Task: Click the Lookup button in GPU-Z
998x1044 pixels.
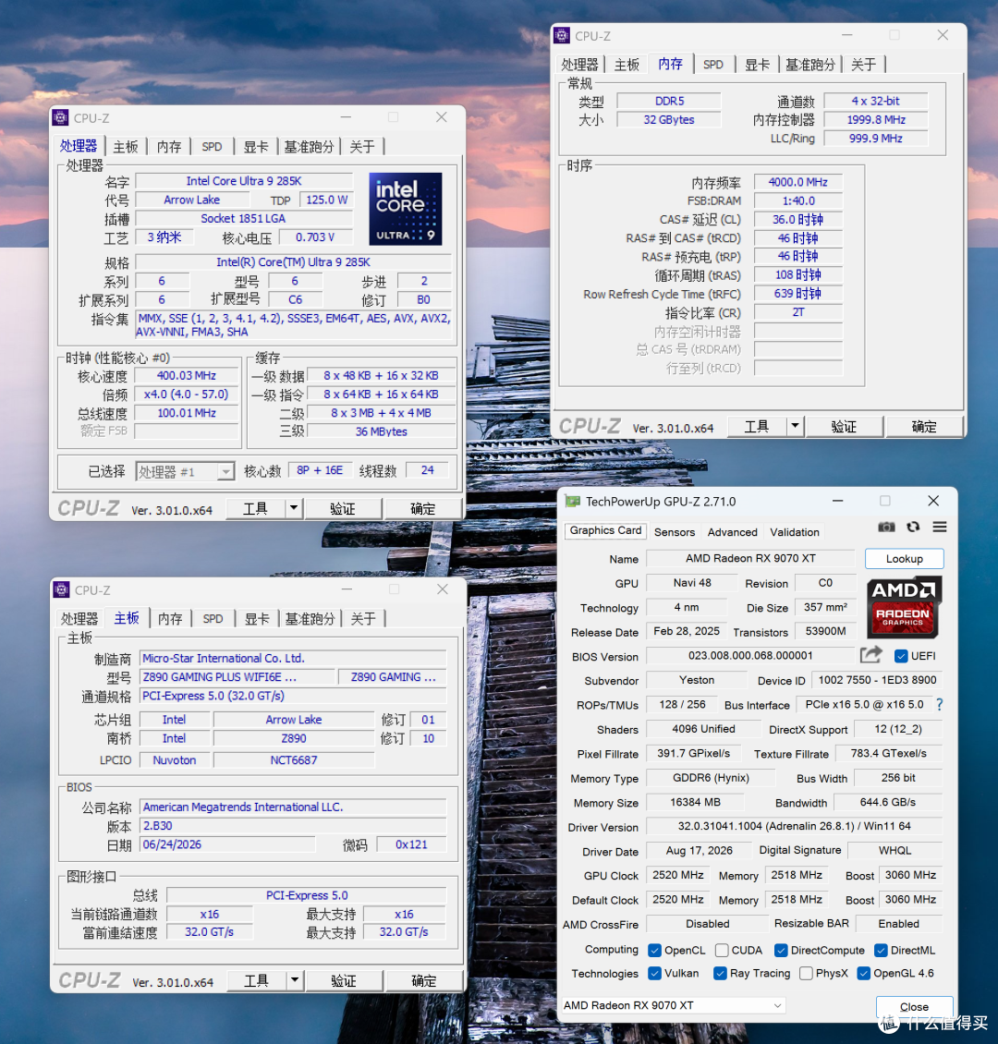Action: [904, 559]
